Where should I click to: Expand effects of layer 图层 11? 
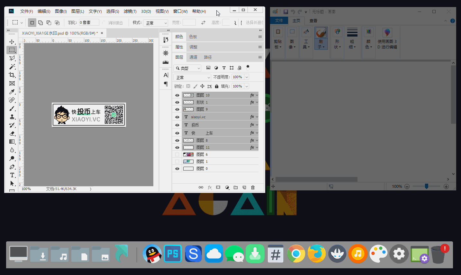pyautogui.click(x=257, y=147)
